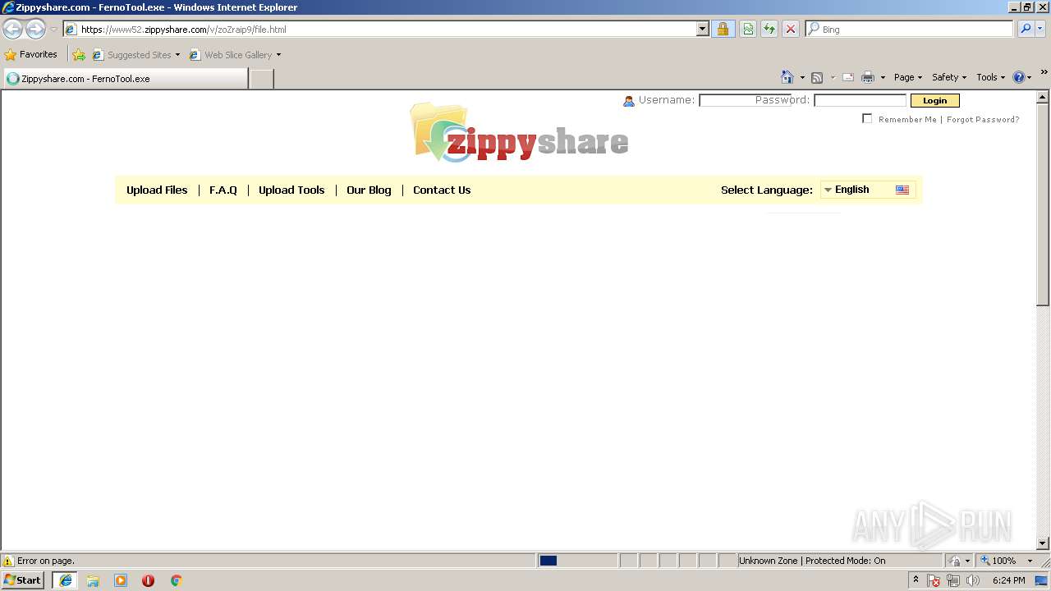1051x591 pixels.
Task: Click the volume speaker tray icon
Action: (973, 580)
